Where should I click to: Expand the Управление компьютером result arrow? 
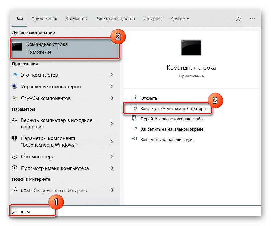112,86
